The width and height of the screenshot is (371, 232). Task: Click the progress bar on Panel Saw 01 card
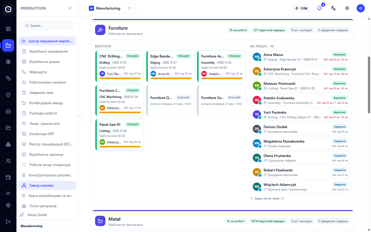click(120, 147)
